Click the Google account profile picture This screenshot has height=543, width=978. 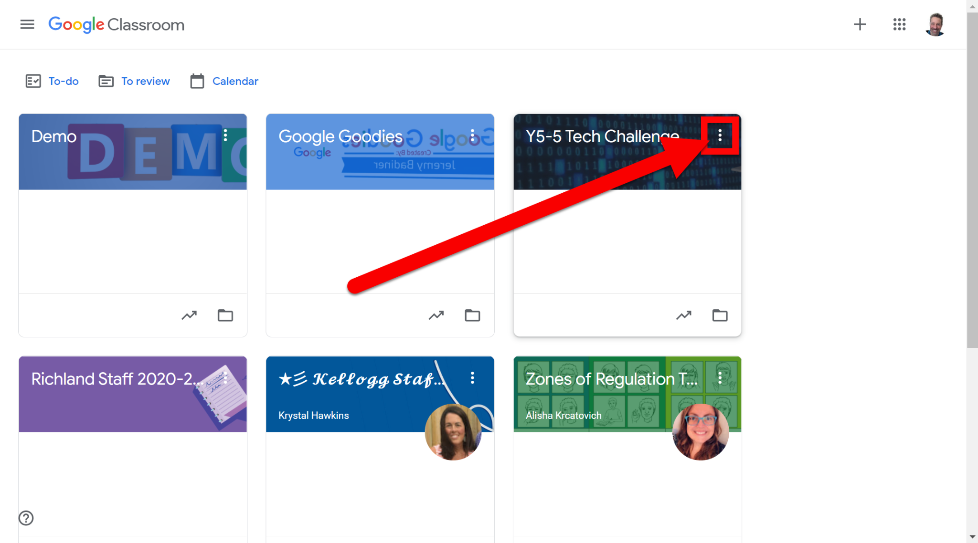click(x=935, y=24)
